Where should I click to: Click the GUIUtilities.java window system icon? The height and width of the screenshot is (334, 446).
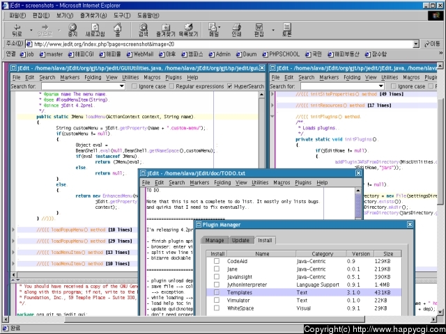(x=13, y=68)
